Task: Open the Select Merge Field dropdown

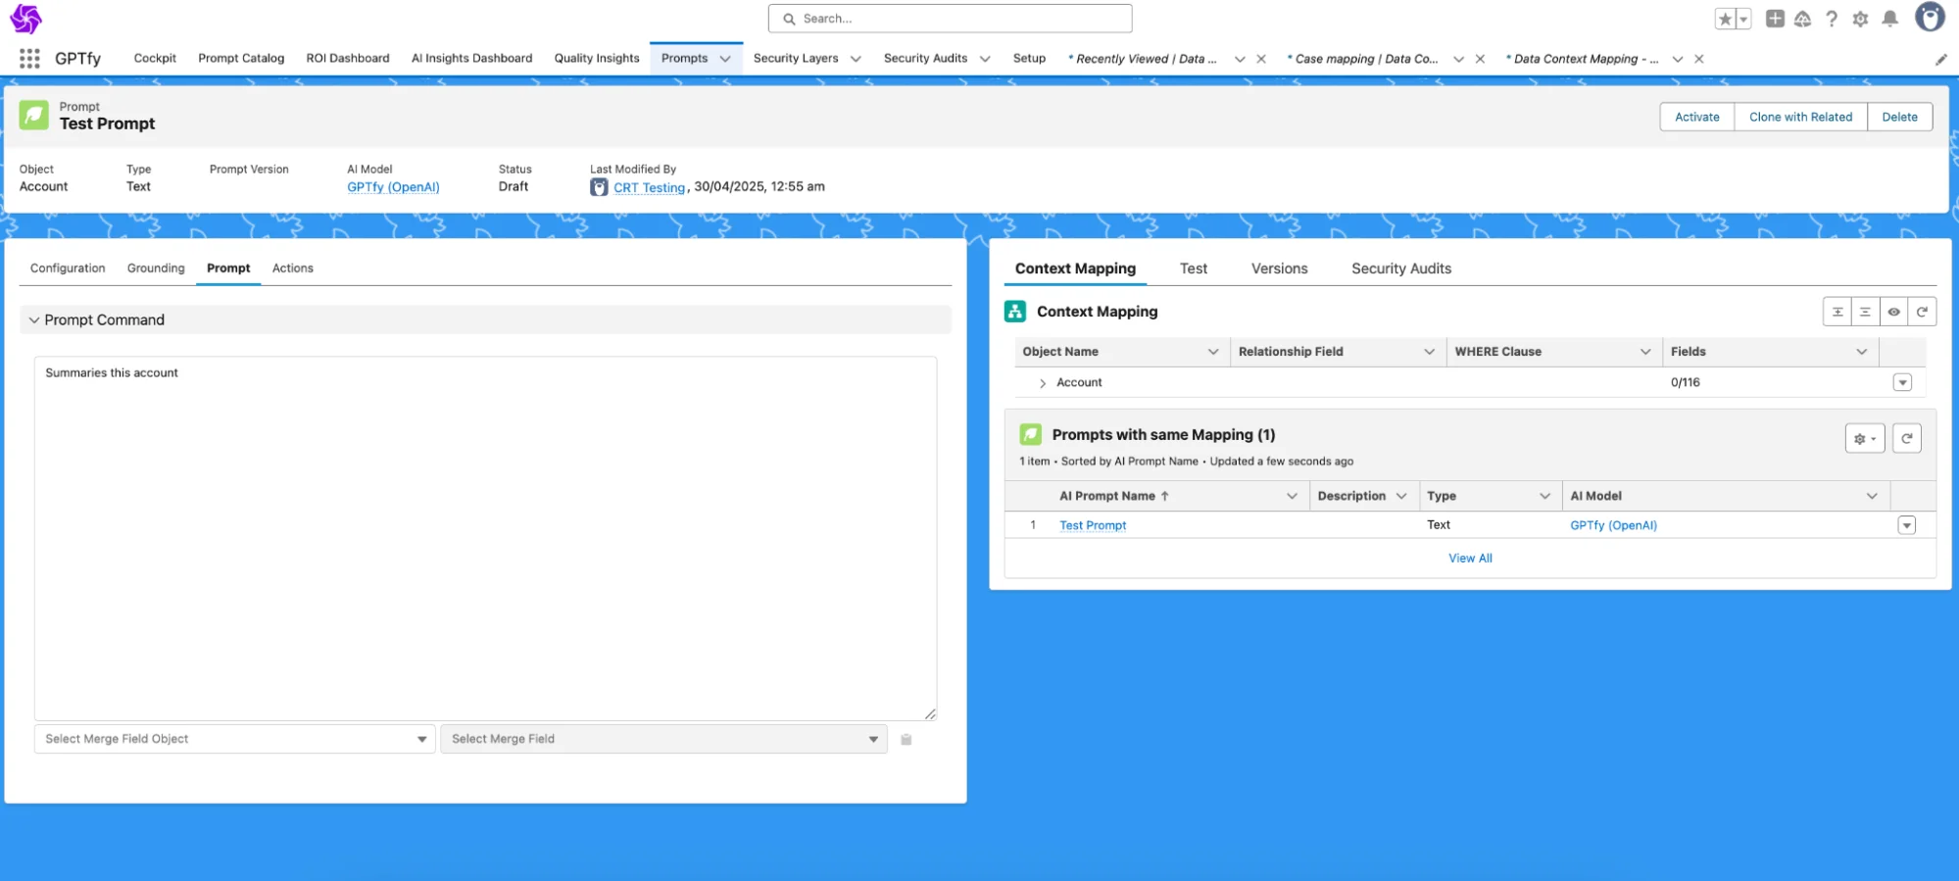Action: 663,739
